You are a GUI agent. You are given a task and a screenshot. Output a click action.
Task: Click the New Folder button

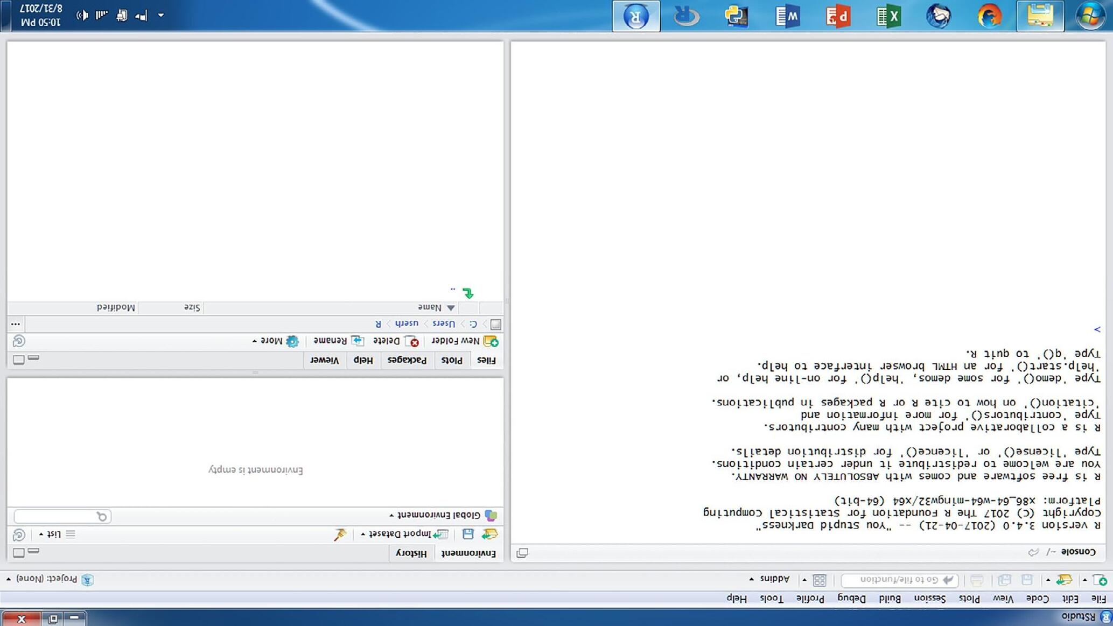point(464,341)
